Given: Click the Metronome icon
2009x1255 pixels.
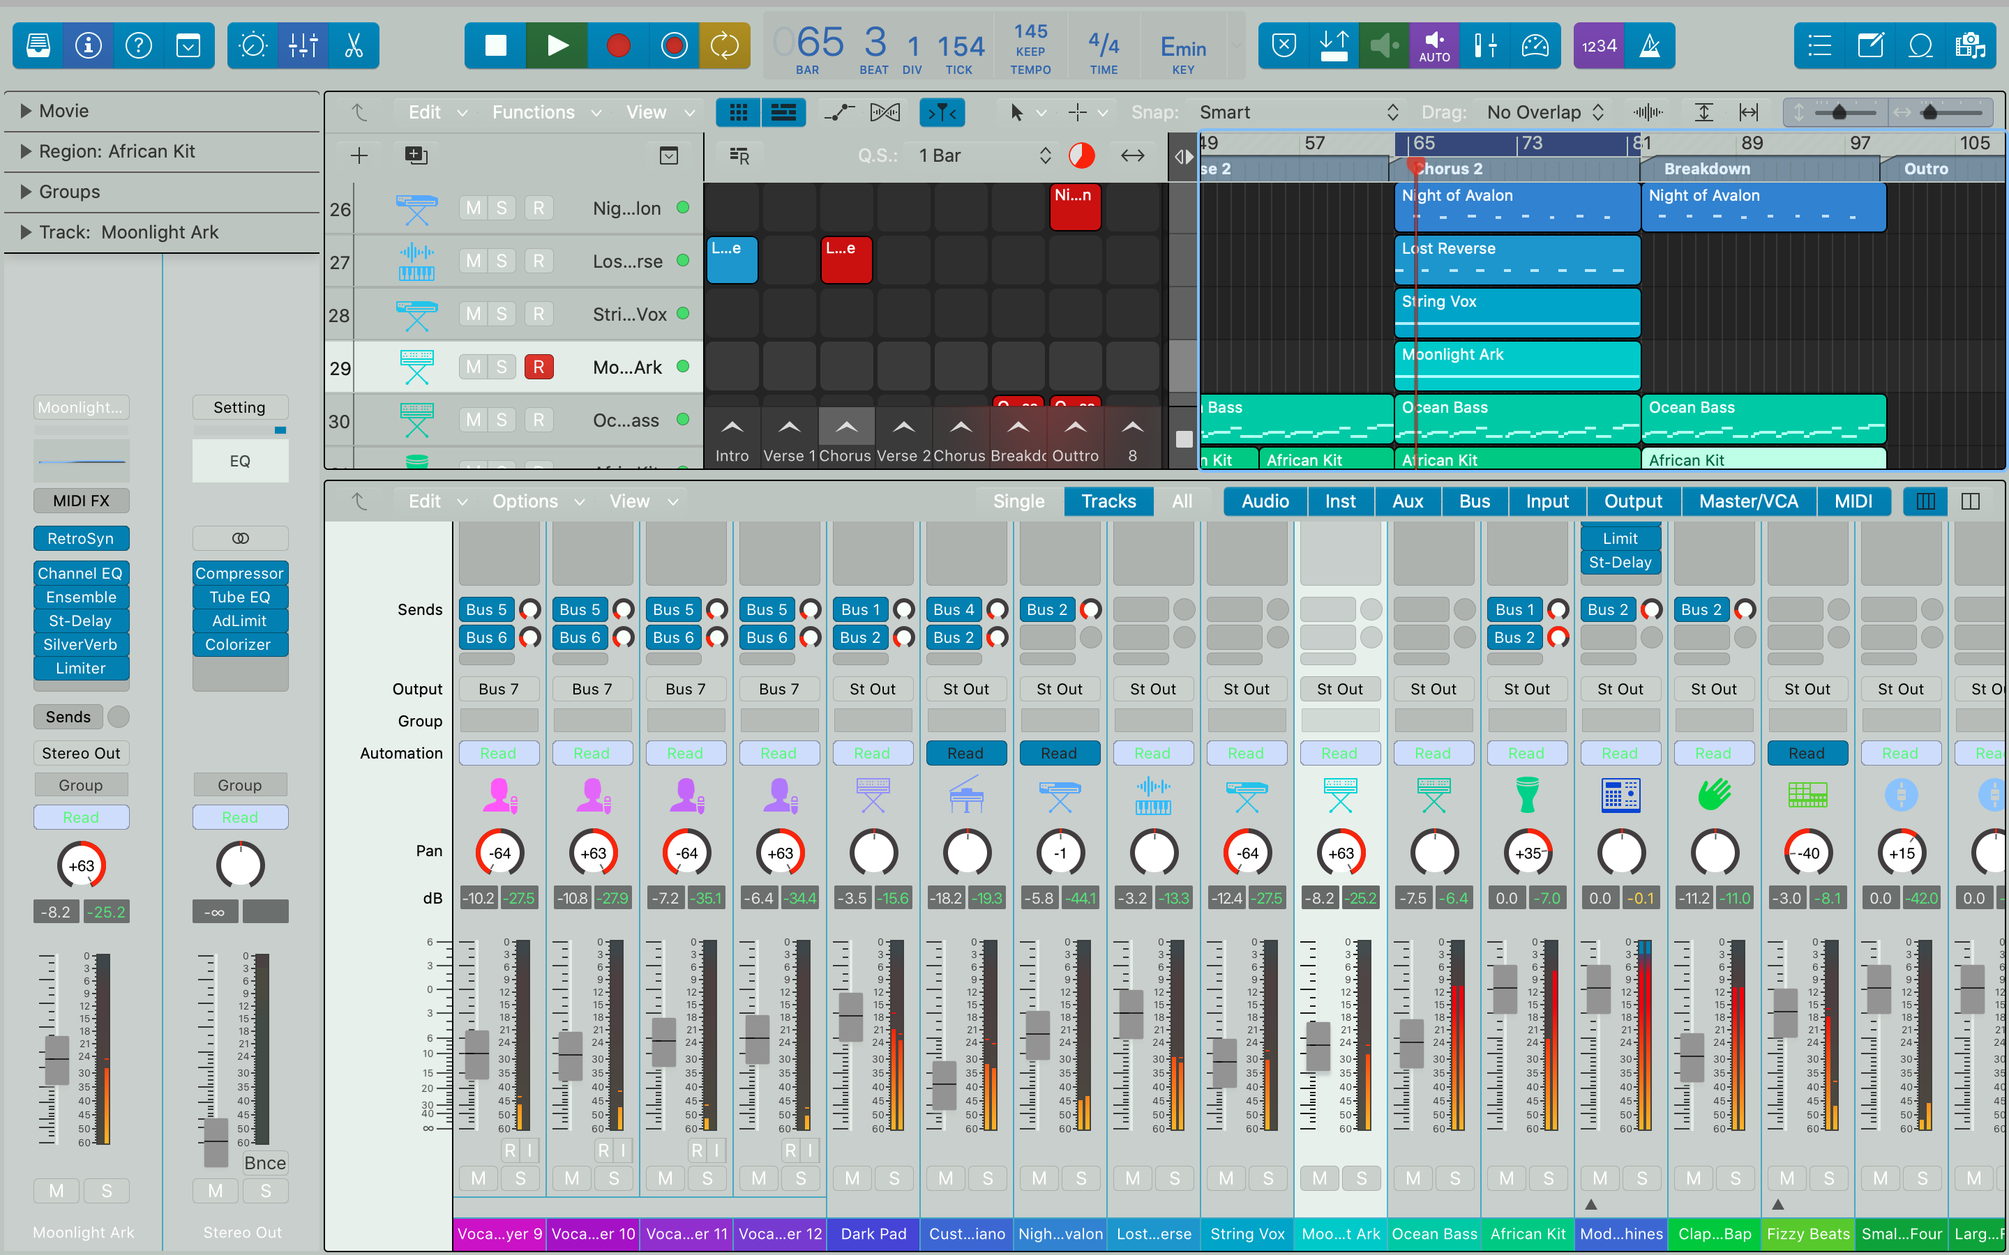Looking at the screenshot, I should point(1650,45).
